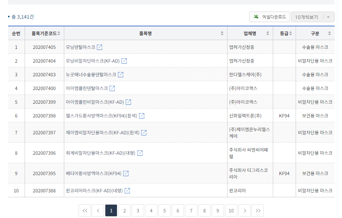Click company 윈코리아

237,191
